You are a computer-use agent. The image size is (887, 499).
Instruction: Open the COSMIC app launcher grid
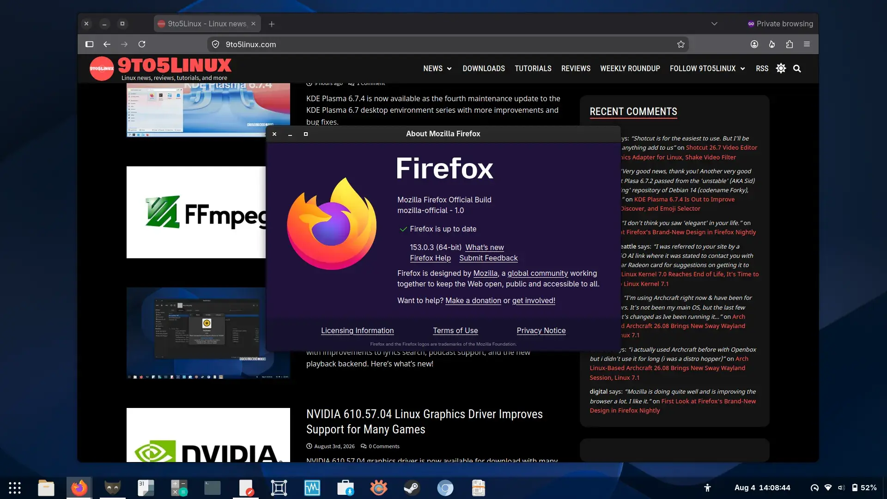click(15, 488)
